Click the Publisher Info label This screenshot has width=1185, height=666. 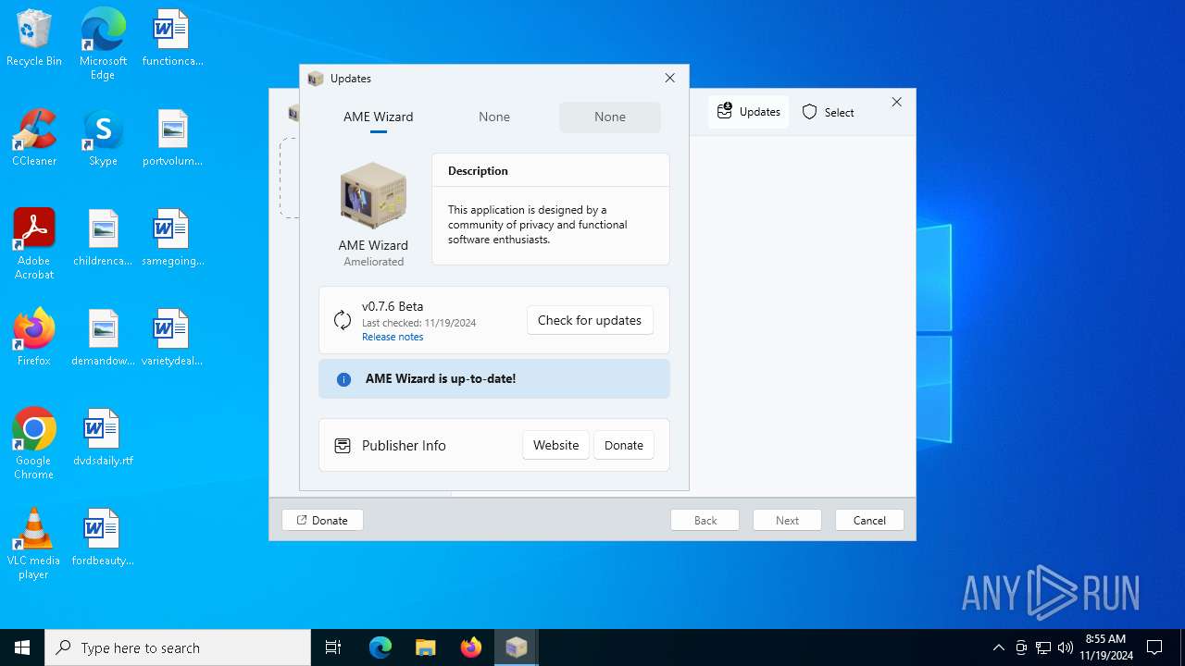(x=404, y=445)
